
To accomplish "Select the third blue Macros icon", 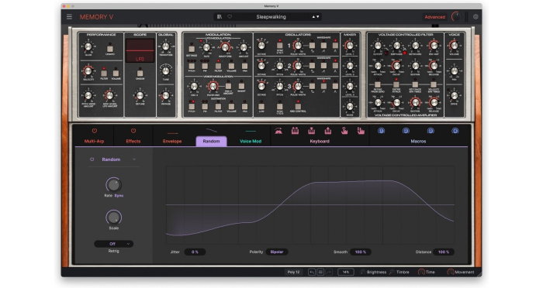I will 431,131.
